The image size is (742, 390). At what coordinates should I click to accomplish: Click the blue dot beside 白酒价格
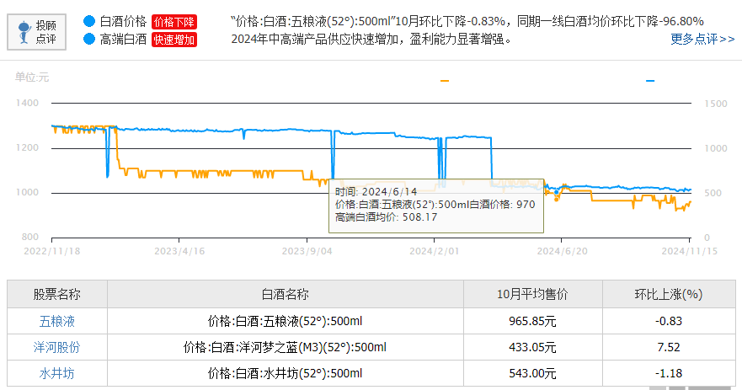tap(89, 21)
